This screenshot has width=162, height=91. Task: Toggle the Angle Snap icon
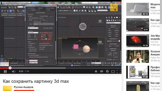[64, 7]
